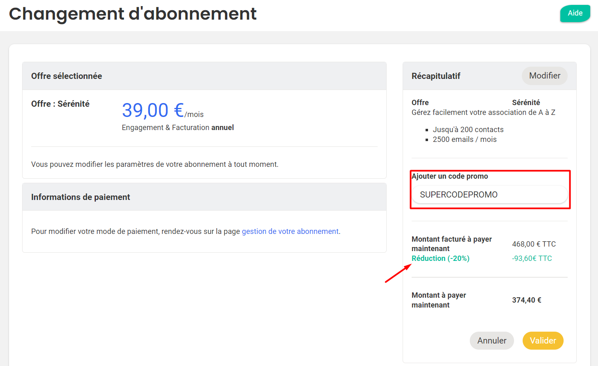This screenshot has height=366, width=598.
Task: Click the Modifier button in Récapitulatif
Action: [x=545, y=76]
